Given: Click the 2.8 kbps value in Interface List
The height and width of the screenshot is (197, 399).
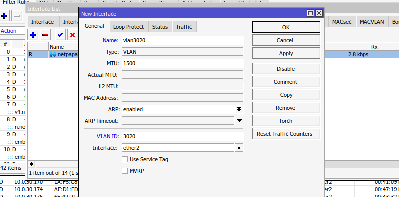Looking at the screenshot, I should click(358, 54).
